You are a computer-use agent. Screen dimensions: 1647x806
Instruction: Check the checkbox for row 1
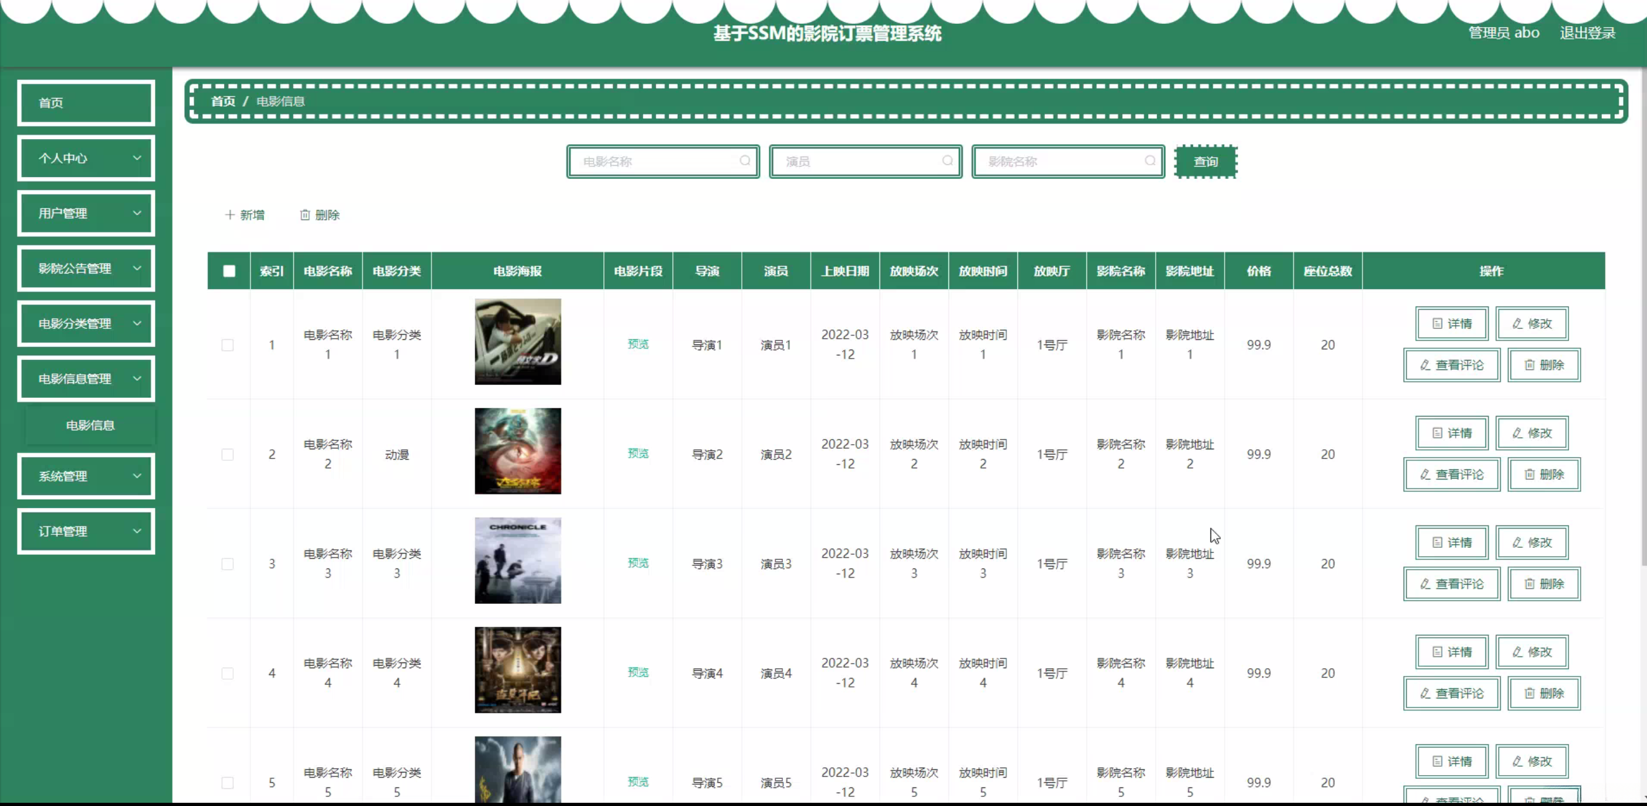(x=227, y=345)
